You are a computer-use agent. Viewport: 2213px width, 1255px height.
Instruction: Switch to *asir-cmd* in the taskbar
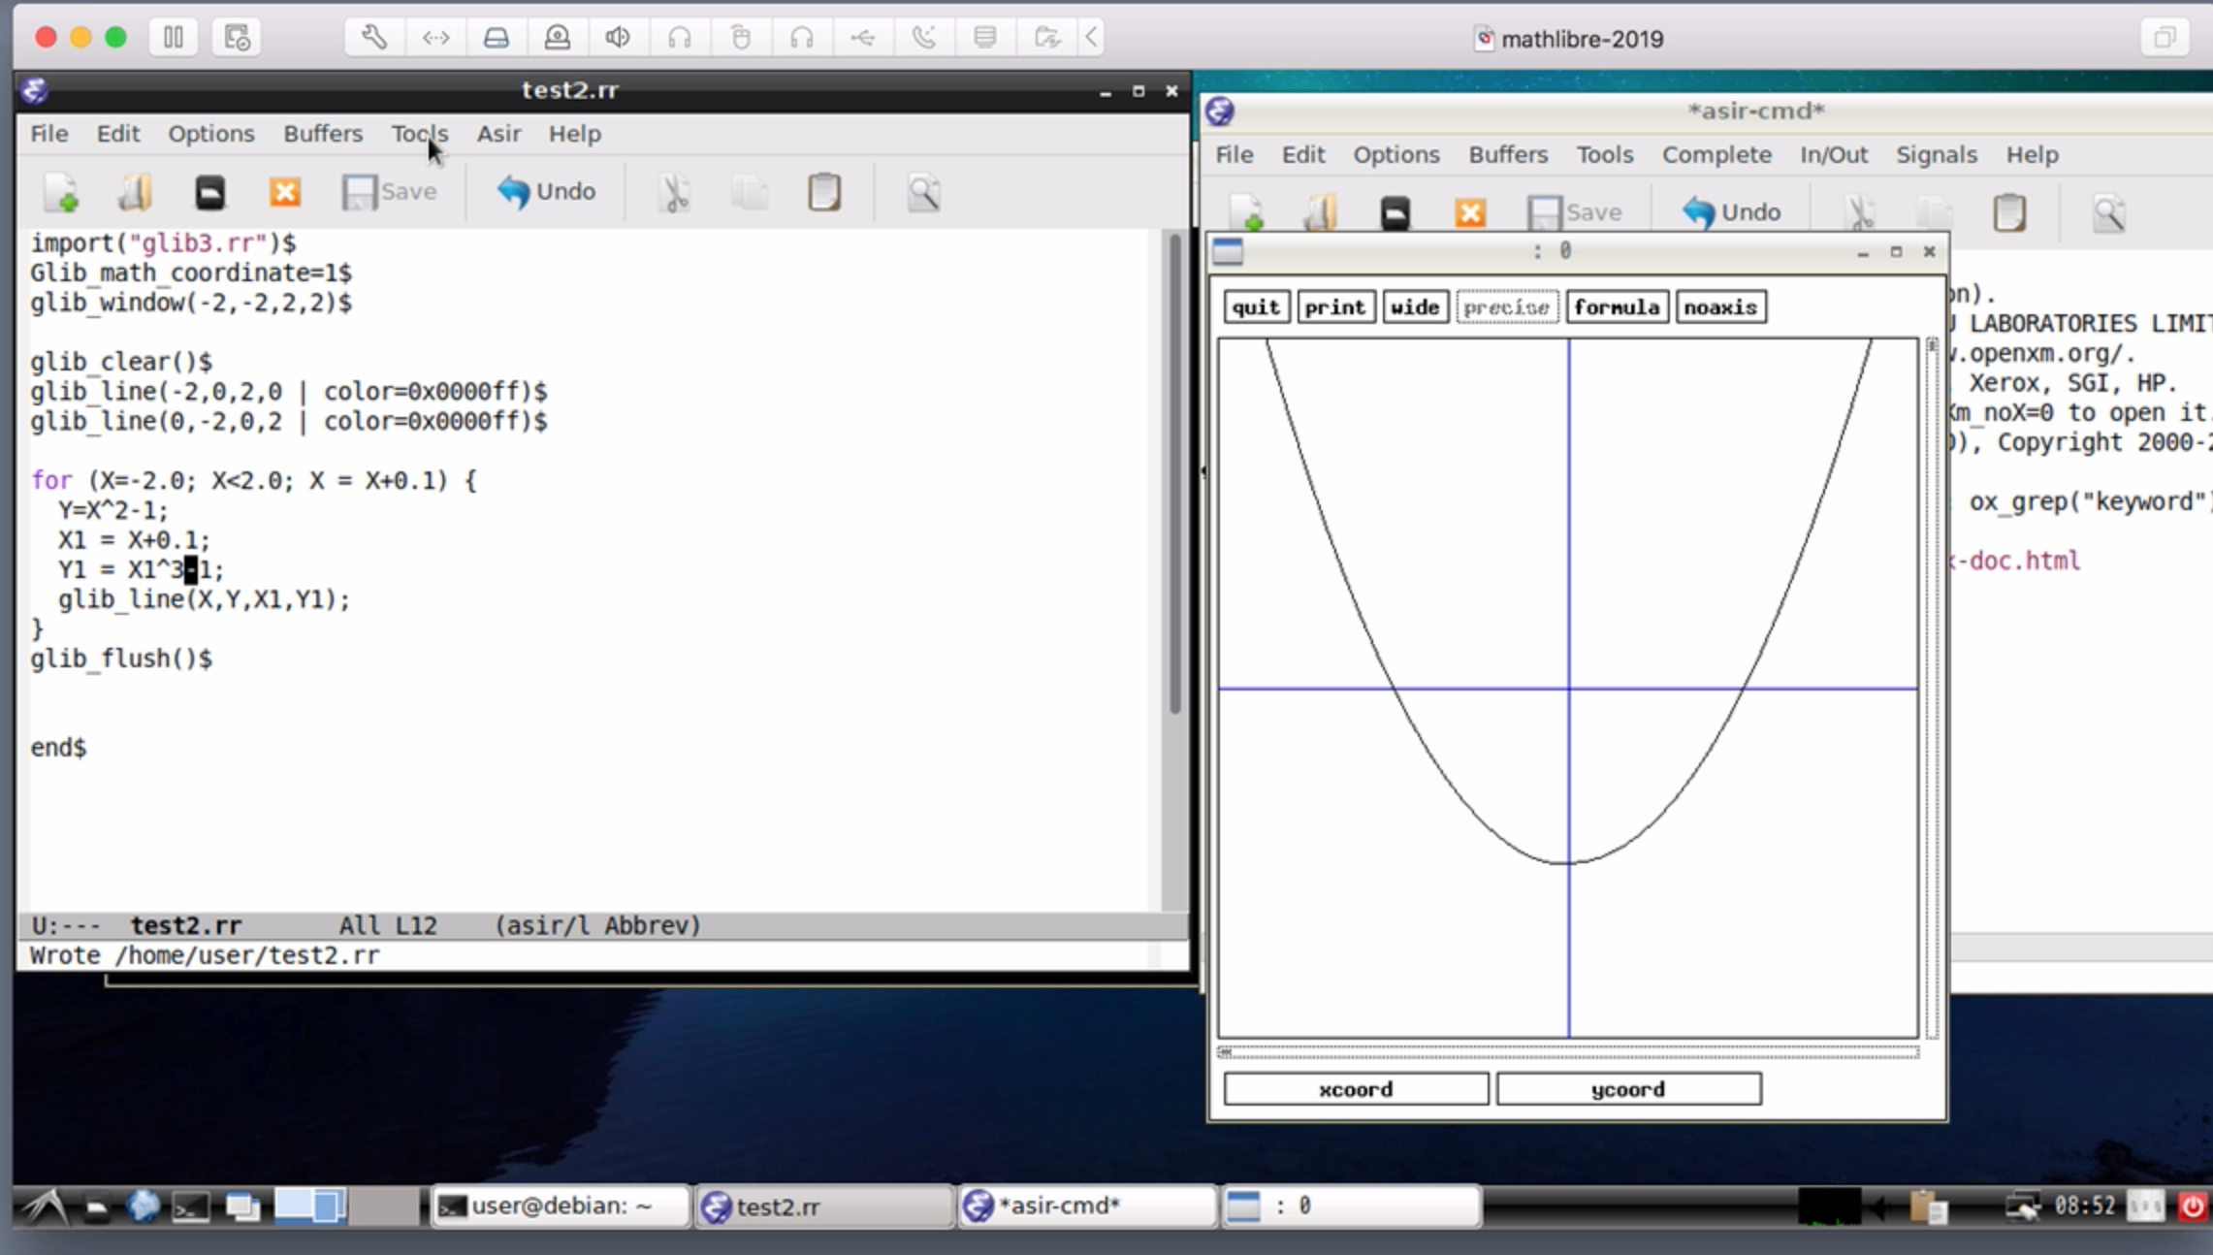[x=1088, y=1207]
